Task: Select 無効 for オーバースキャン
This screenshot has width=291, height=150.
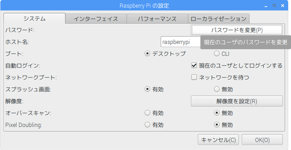Action: click(x=223, y=113)
